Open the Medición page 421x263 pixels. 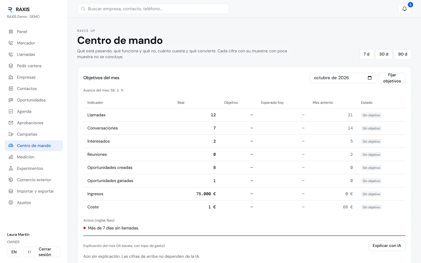(34, 157)
